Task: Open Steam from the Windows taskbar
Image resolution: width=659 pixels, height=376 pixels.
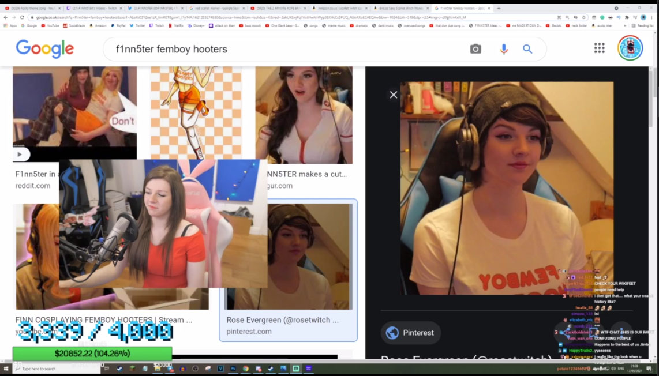Action: pos(119,369)
